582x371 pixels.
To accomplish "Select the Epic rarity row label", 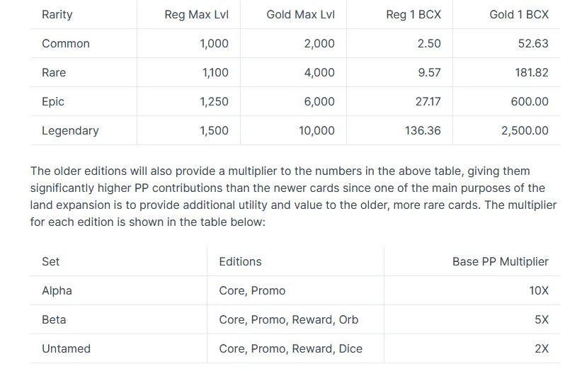I will coord(53,101).
